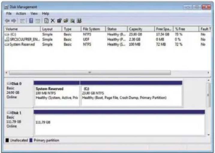
Task: Click the drive icon beside (C:) volume
Action: tap(7, 34)
